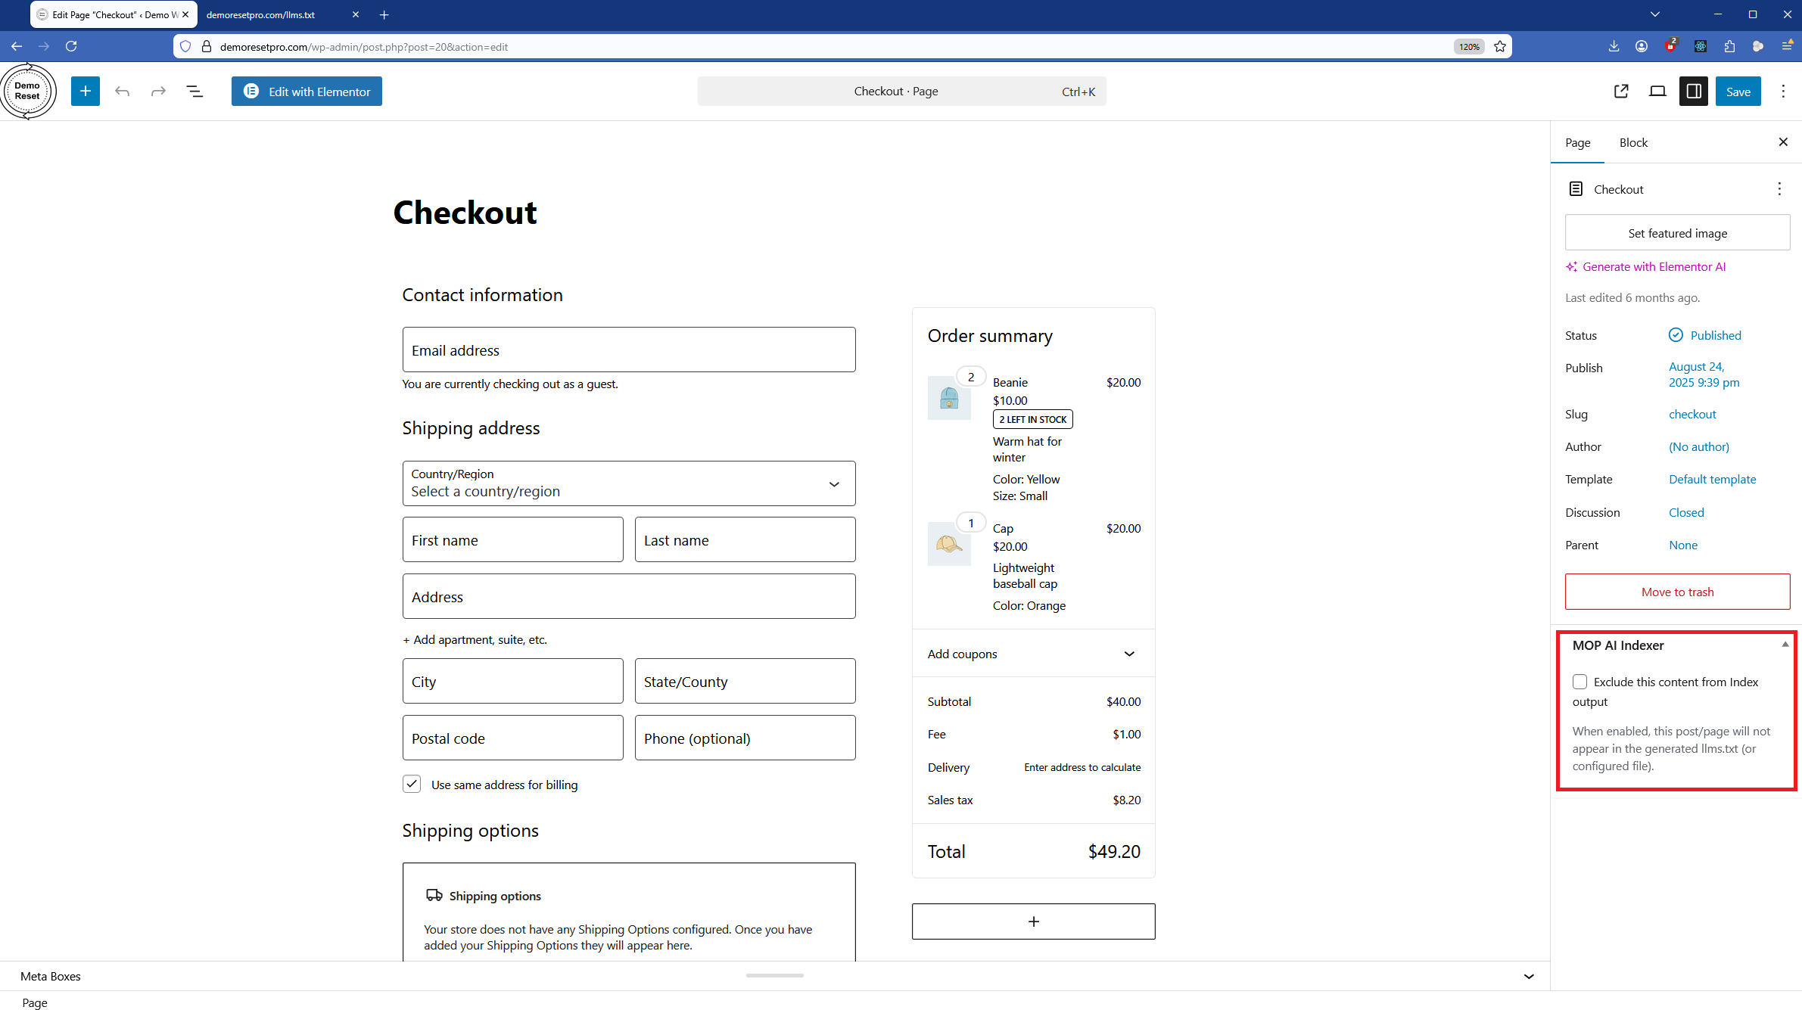Viewport: 1802px width, 1010px height.
Task: Open Checkout page actions three-dot menu
Action: pos(1779,189)
